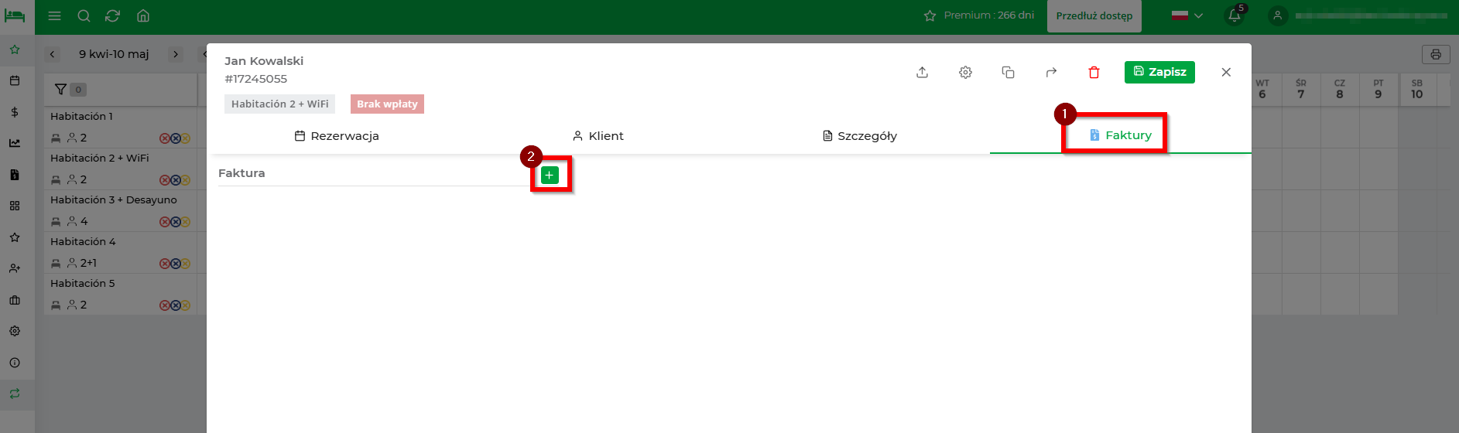Click Brak wpłaty status badge
Viewport: 1459px width, 433px height.
click(x=387, y=104)
